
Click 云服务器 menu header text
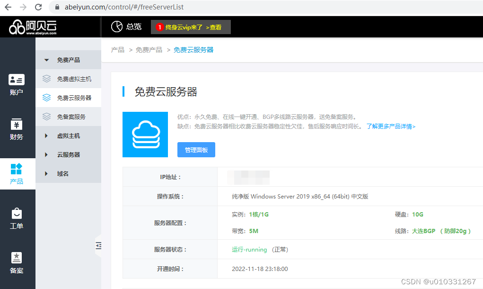[69, 154]
